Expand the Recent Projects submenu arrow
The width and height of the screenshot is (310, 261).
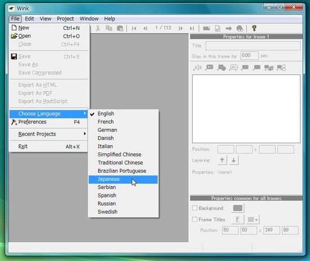pos(85,134)
